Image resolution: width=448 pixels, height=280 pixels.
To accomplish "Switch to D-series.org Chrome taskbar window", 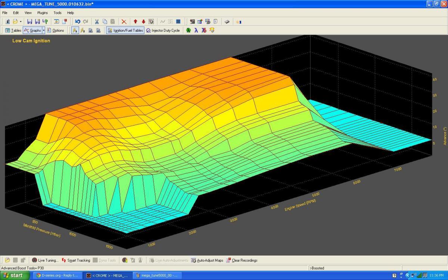I will coord(57,276).
